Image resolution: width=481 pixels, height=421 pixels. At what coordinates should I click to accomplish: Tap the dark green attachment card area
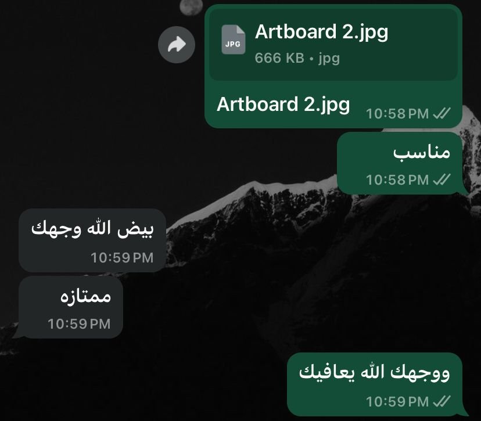pos(333,45)
